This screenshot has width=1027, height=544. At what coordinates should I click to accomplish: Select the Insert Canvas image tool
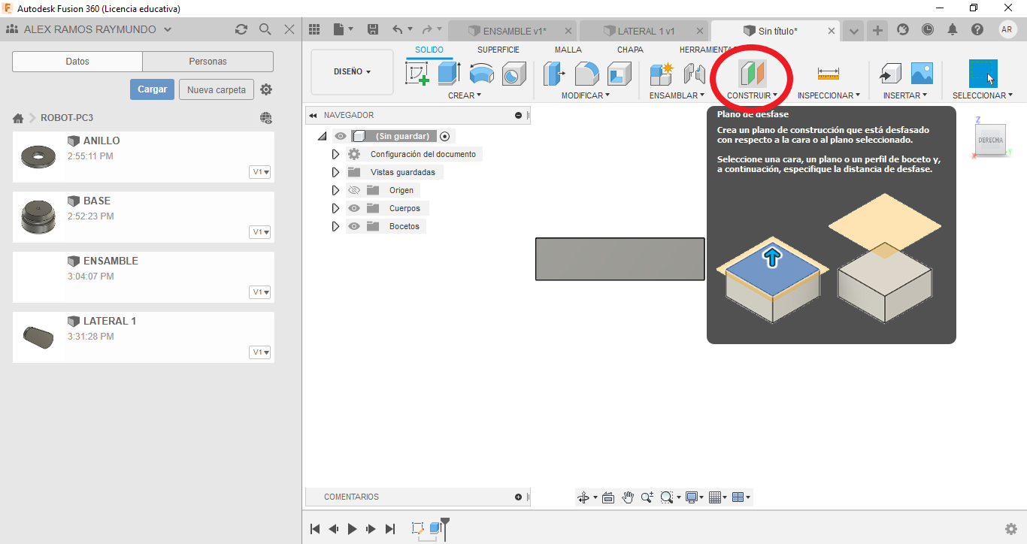point(922,74)
